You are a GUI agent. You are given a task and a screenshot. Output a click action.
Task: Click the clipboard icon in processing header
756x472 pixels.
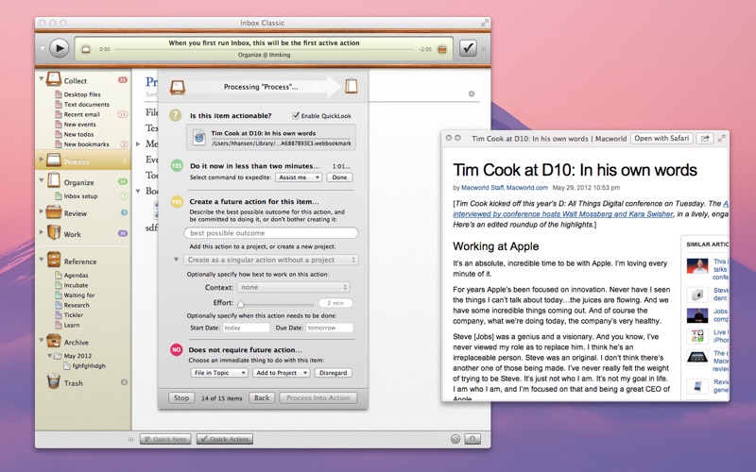(x=351, y=86)
